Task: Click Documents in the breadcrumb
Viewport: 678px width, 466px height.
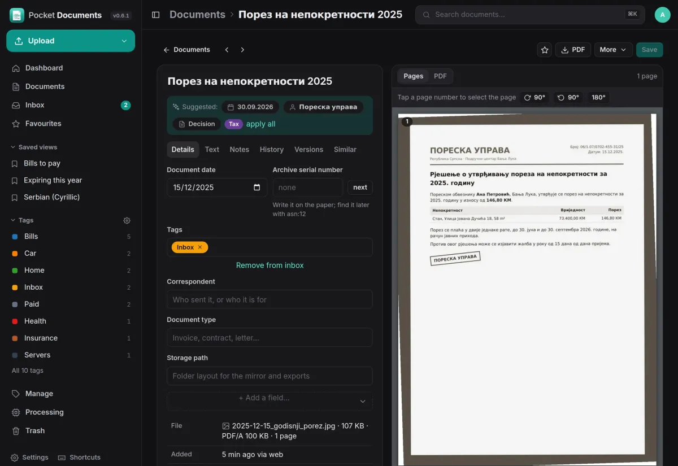Action: pyautogui.click(x=197, y=15)
